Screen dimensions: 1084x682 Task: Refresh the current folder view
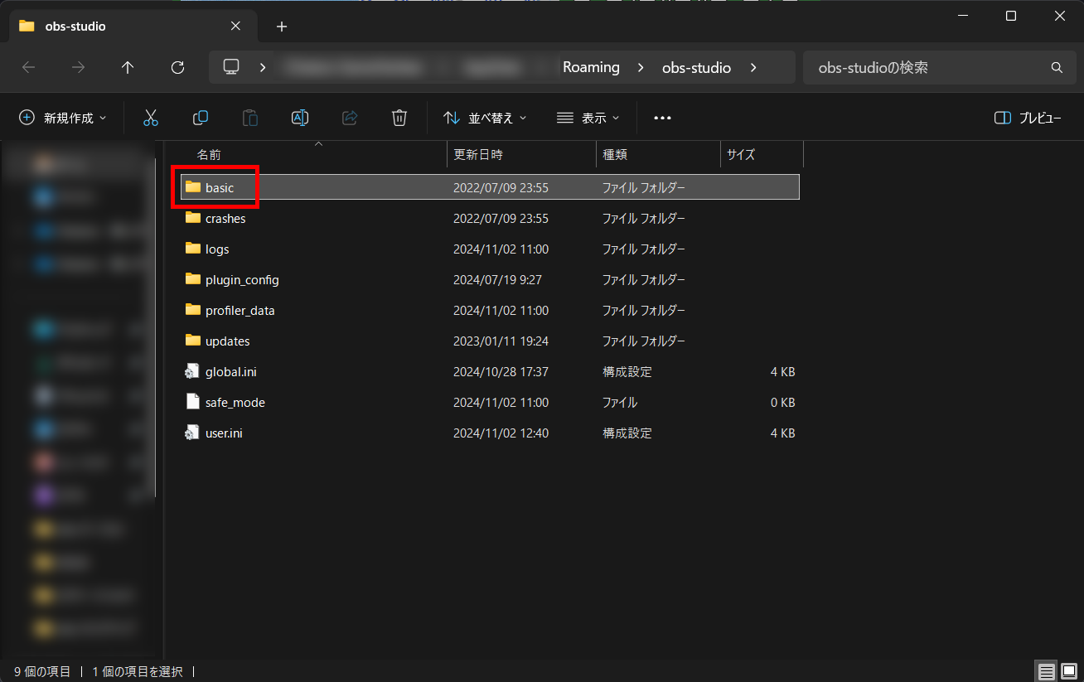pos(177,68)
